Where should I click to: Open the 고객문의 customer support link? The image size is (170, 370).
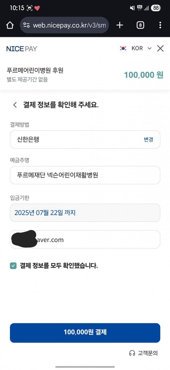pos(148,353)
